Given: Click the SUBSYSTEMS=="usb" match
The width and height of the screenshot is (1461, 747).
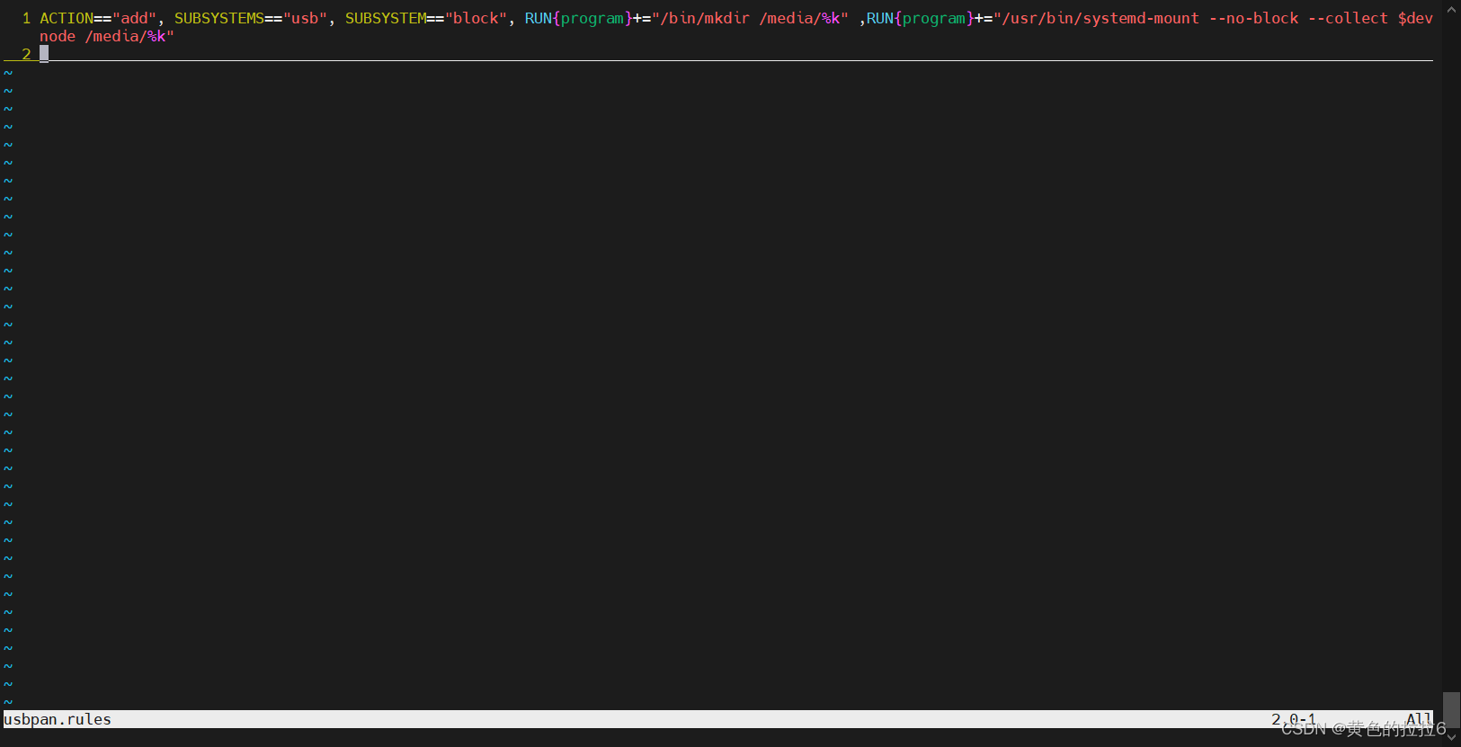Looking at the screenshot, I should coord(251,18).
